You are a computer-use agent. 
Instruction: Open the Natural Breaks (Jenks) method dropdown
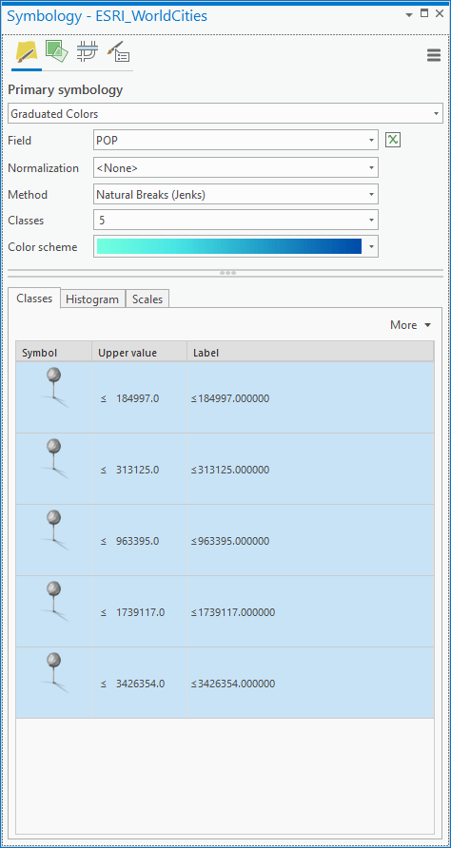236,194
